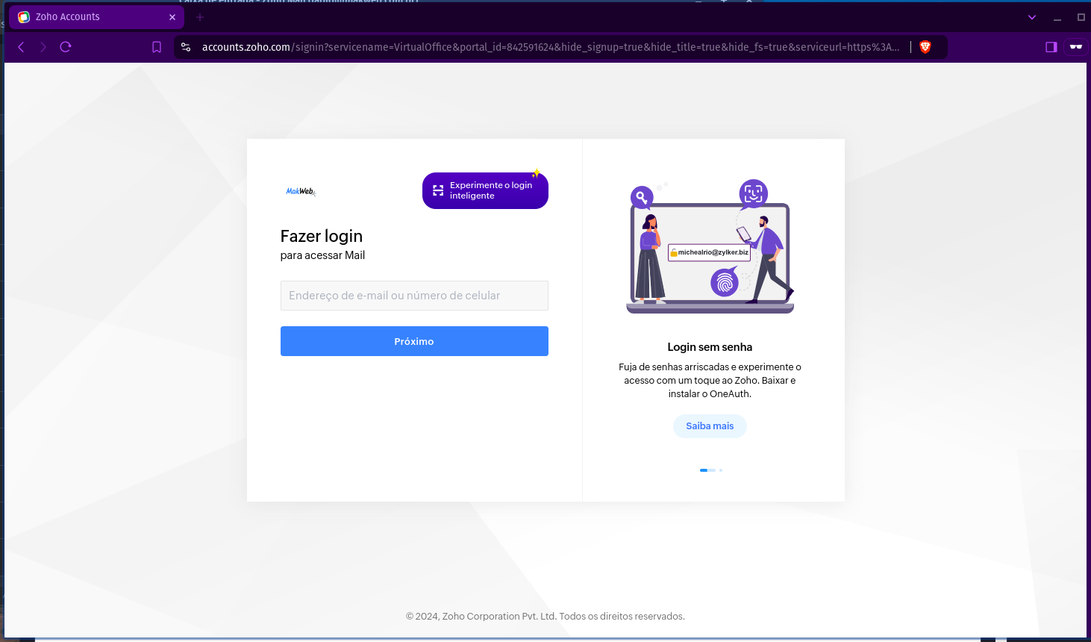Click the Login sem senha heading
The image size is (1091, 642).
[x=710, y=347]
